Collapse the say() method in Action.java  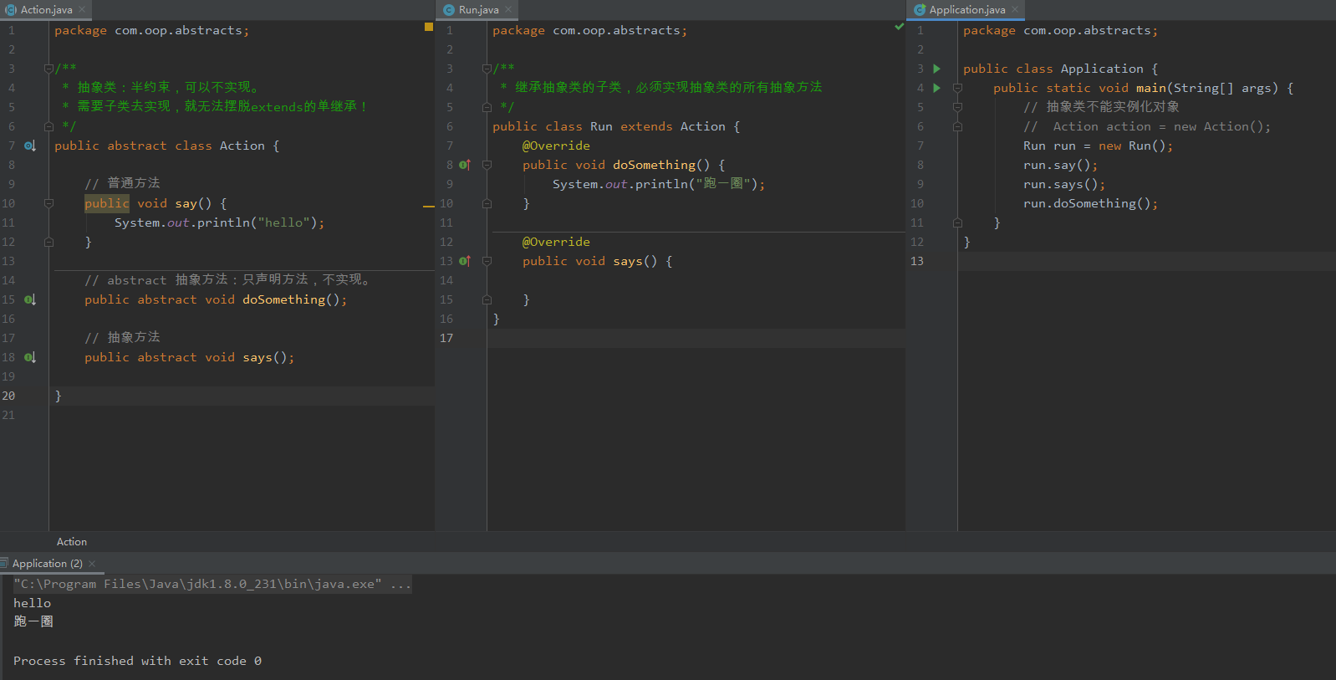(48, 203)
